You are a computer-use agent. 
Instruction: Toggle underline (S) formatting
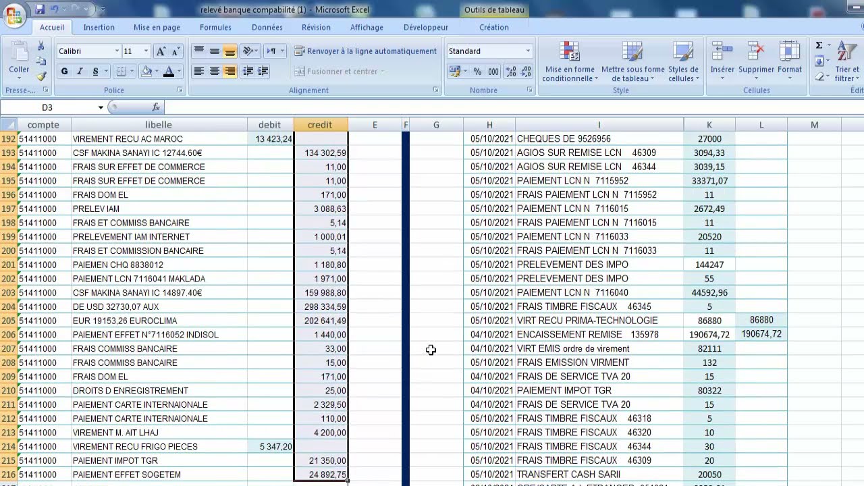pyautogui.click(x=95, y=72)
